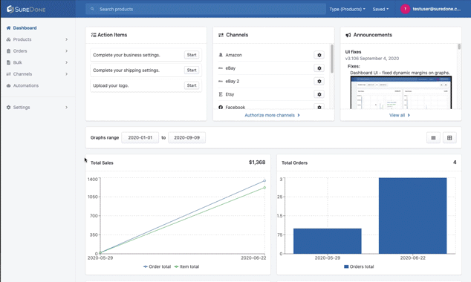Click the Action Items checklist icon
The height and width of the screenshot is (282, 471).
pyautogui.click(x=94, y=35)
